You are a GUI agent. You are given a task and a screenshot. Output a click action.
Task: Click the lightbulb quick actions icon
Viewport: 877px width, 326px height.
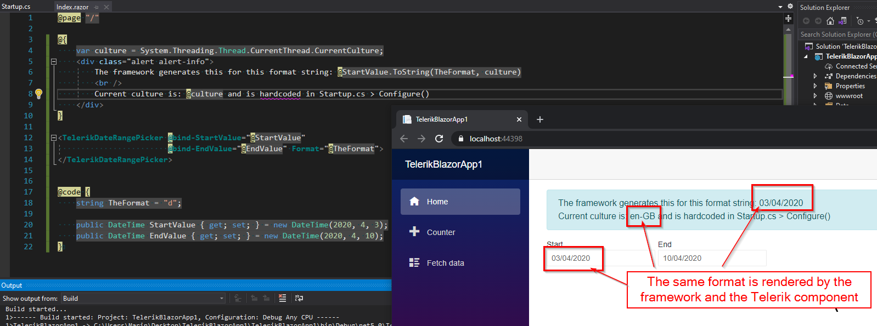(39, 94)
